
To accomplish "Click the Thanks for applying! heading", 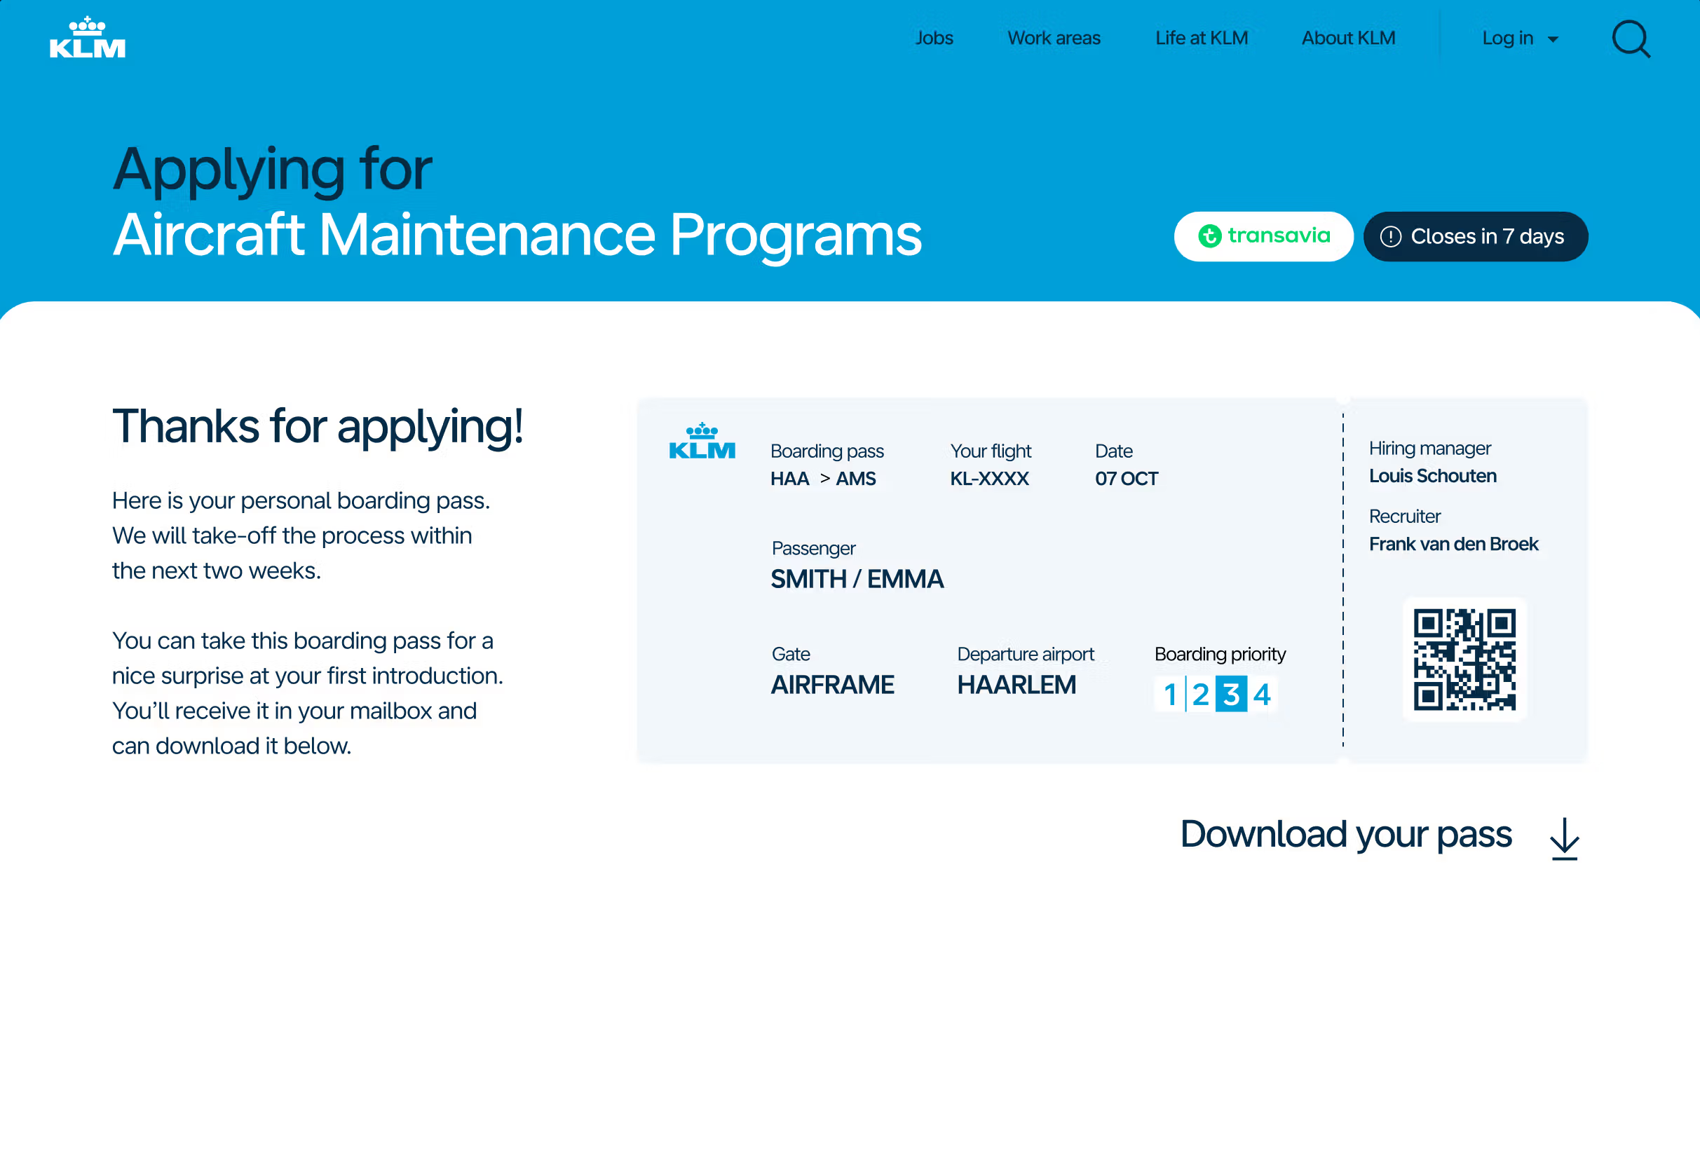I will 317,427.
